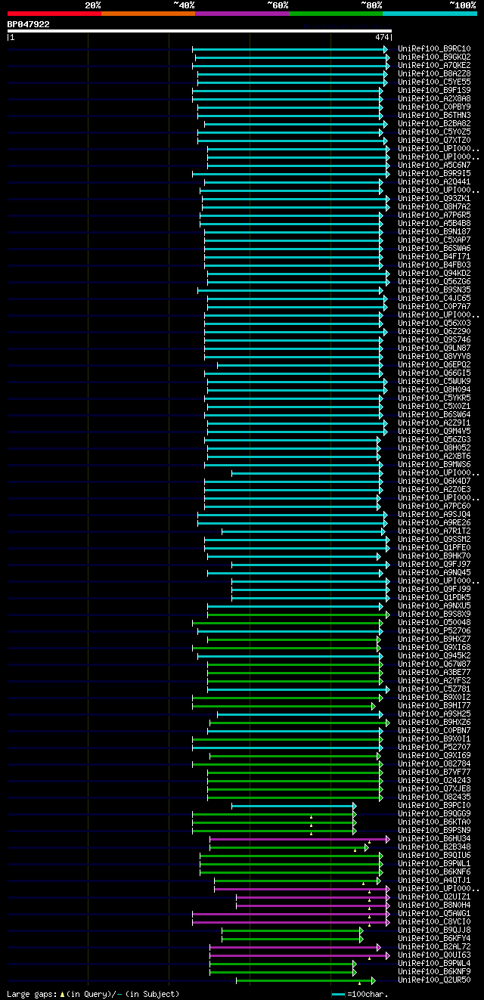Select label UniRef100_Q6K4D7
The width and height of the screenshot is (484, 1000).
pyautogui.click(x=434, y=481)
